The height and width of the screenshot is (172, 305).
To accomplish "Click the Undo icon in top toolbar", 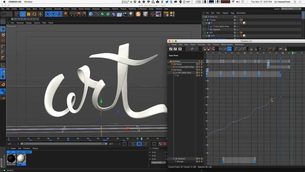I will click(x=4, y=14).
